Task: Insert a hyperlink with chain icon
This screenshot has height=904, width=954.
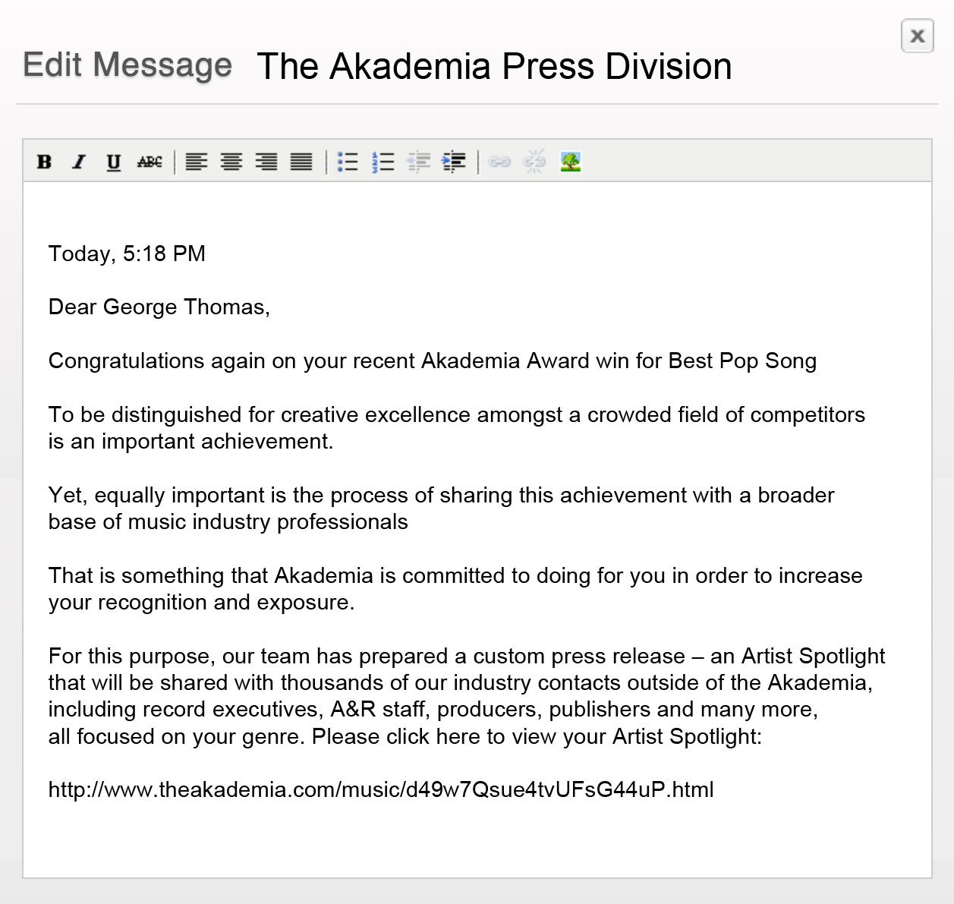Action: coord(499,162)
